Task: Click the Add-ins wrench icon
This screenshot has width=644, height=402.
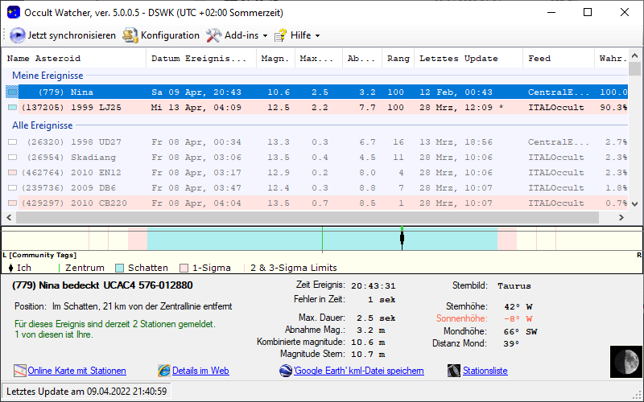Action: 213,35
